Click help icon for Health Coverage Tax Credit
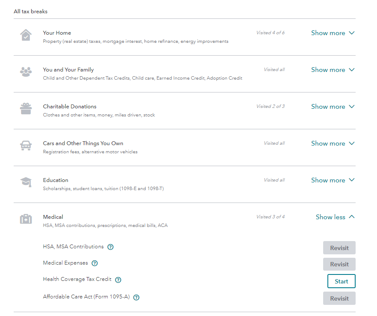The image size is (377, 316). 118,280
